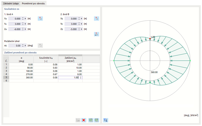Pick starting angle α0 graphically icon
Image resolution: width=202 pixels, height=126 pixels.
pos(40,45)
